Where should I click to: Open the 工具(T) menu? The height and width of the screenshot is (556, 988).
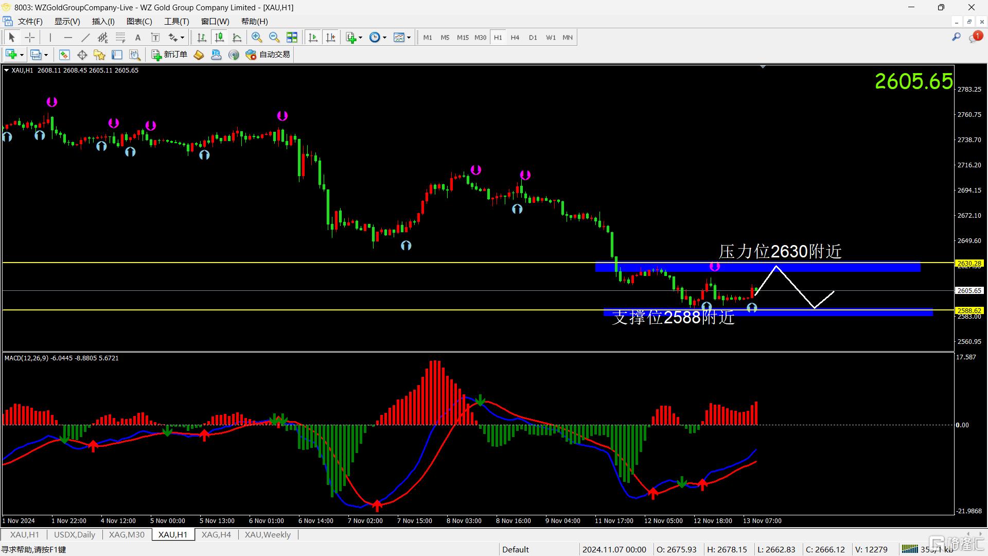tap(177, 22)
